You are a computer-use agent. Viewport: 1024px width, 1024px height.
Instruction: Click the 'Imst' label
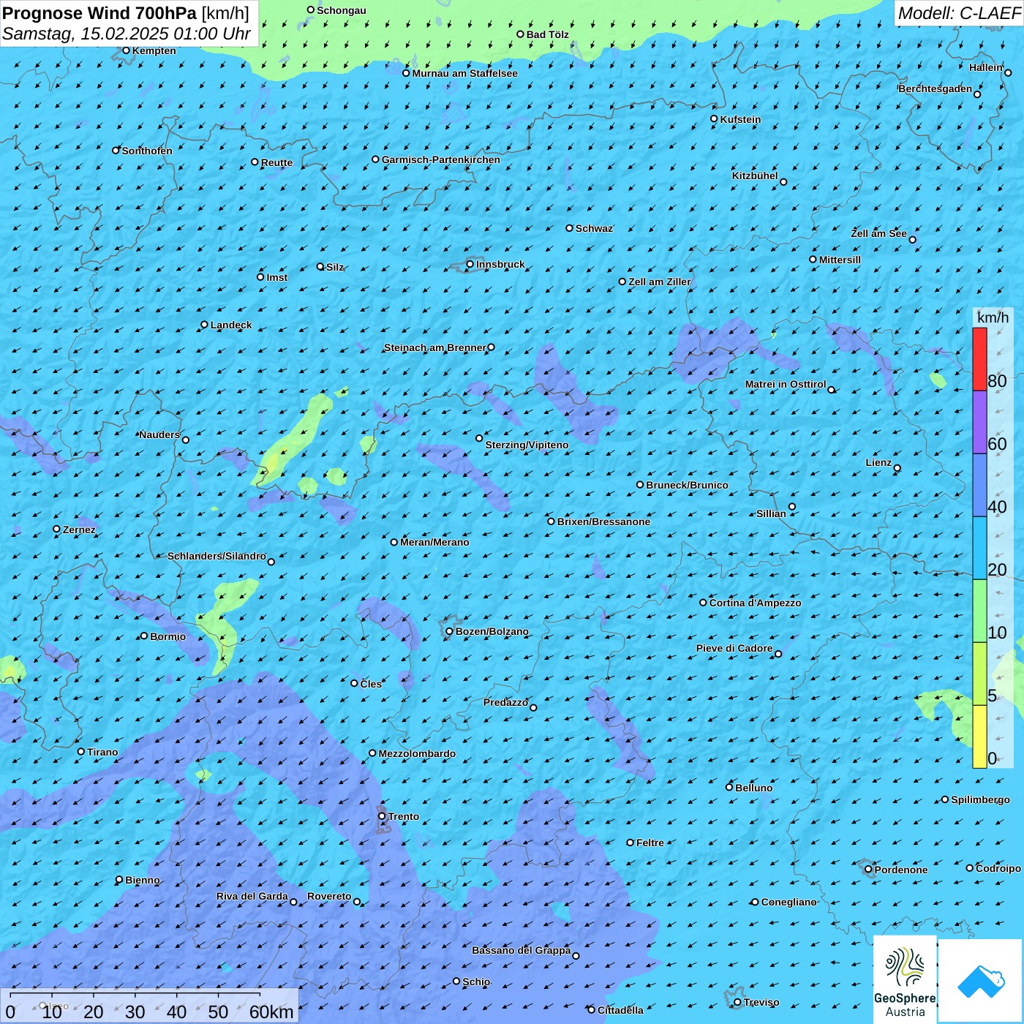point(277,277)
